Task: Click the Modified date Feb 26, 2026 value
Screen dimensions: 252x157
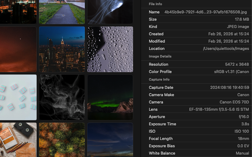Action: [229, 41]
